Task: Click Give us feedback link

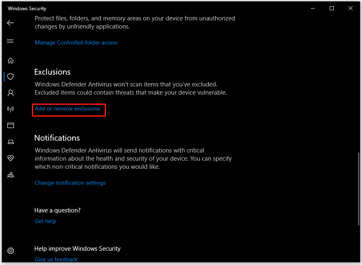Action: (56, 259)
